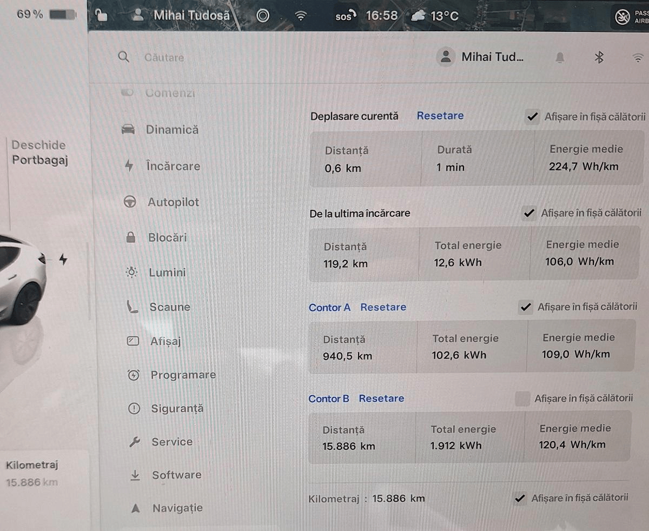Click the Căutare search field
The height and width of the screenshot is (531, 649).
coord(164,58)
